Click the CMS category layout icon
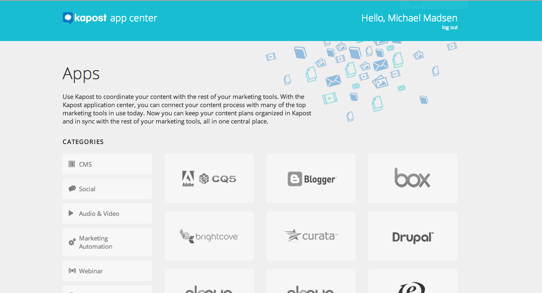Image resolution: width=542 pixels, height=293 pixels. tap(72, 164)
